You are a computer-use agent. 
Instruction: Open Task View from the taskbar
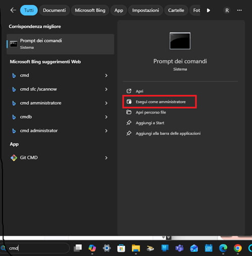pos(78,248)
